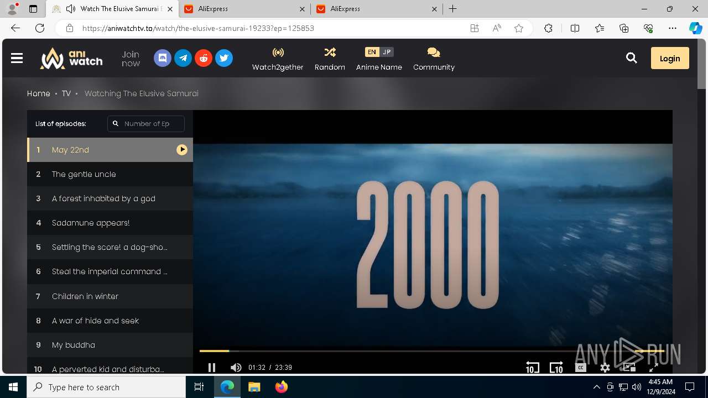The width and height of the screenshot is (708, 398).
Task: Open Watch2gether rooms
Action: [x=278, y=59]
